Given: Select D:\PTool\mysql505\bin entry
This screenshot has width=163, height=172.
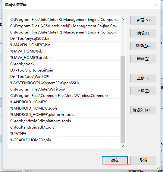Looking at the screenshot, I should [64, 39].
